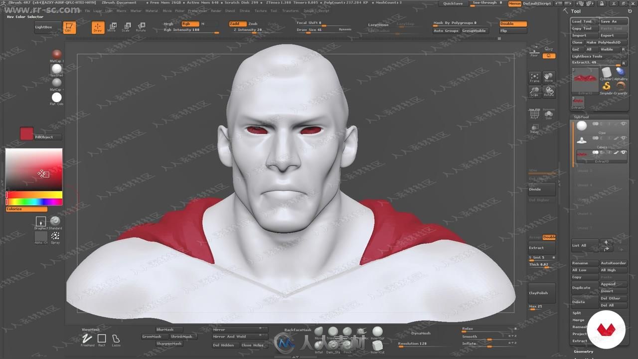The height and width of the screenshot is (359, 638).
Task: Toggle the orange local symmetry button under XYZ
Action: (x=549, y=56)
